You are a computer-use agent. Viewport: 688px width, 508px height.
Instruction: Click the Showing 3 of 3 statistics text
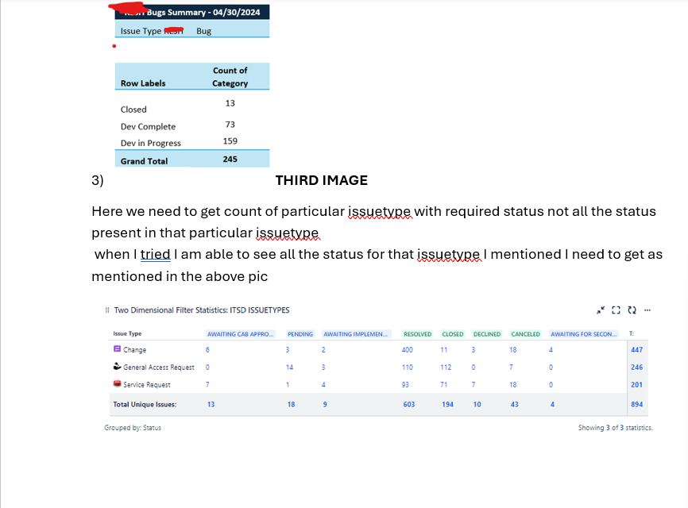pyautogui.click(x=616, y=426)
